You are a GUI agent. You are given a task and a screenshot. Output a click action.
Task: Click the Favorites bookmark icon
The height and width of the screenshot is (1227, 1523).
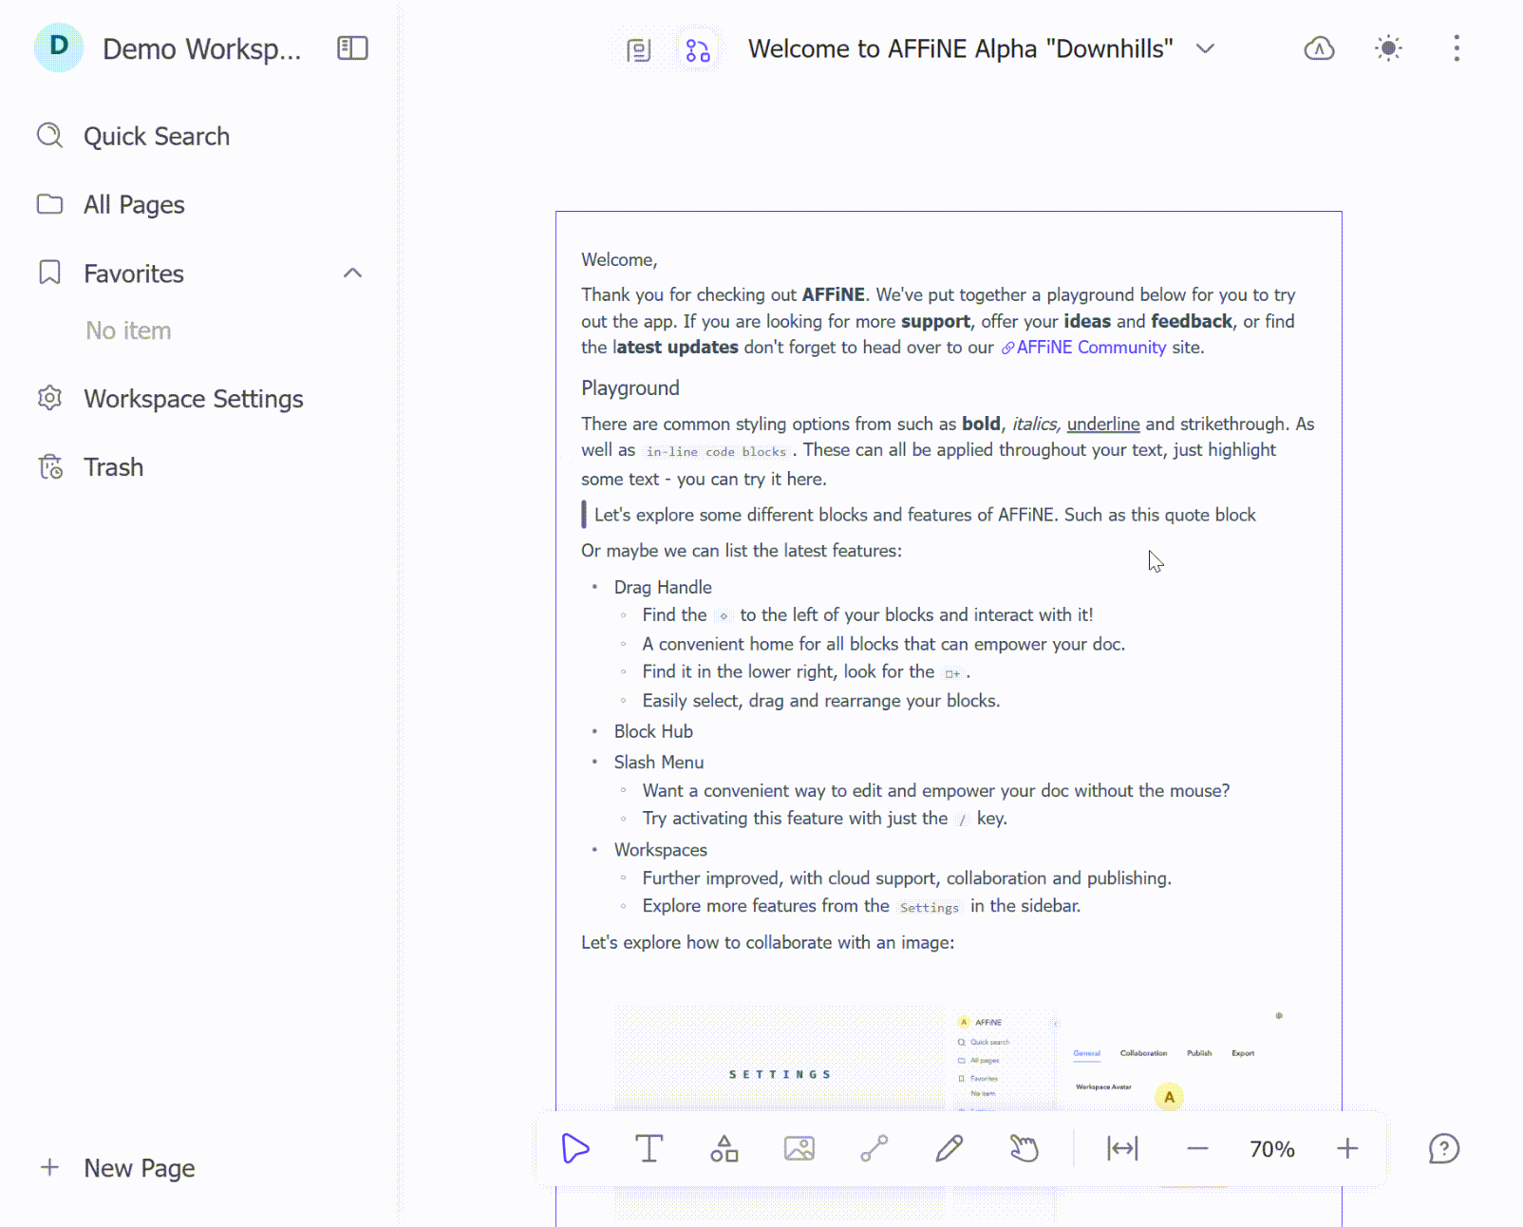50,273
